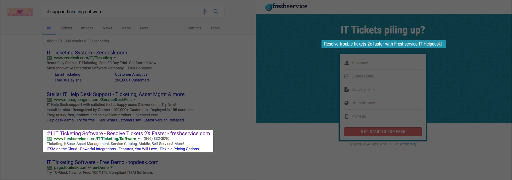Click the freshservice logo on landing page
Screen dimensions: 512x180
pyautogui.click(x=286, y=7)
